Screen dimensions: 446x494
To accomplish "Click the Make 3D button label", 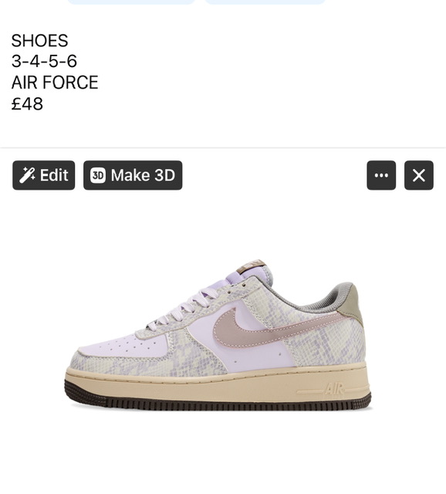I will coord(143,175).
